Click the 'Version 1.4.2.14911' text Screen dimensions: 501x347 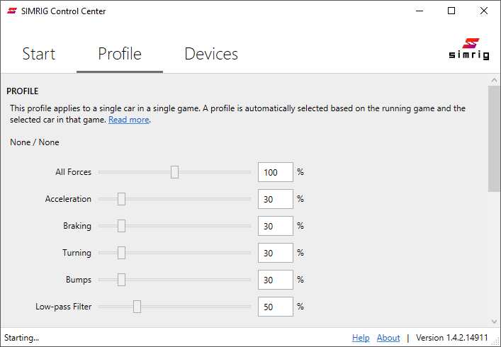point(452,338)
